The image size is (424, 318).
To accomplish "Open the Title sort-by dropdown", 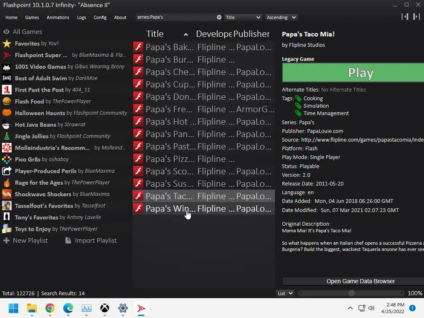I will point(243,17).
